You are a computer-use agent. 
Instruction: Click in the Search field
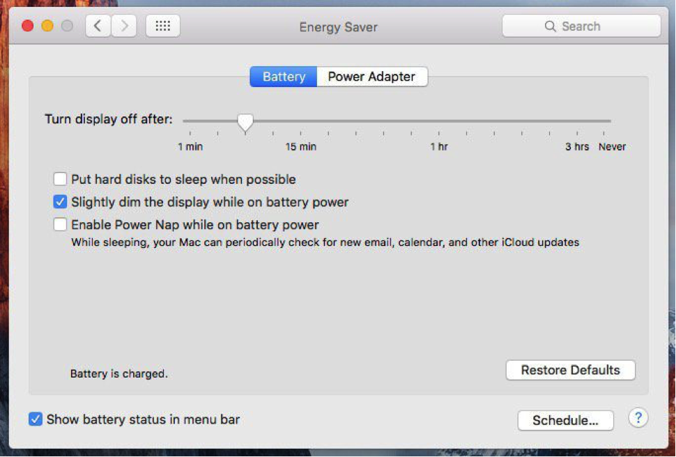(x=581, y=26)
